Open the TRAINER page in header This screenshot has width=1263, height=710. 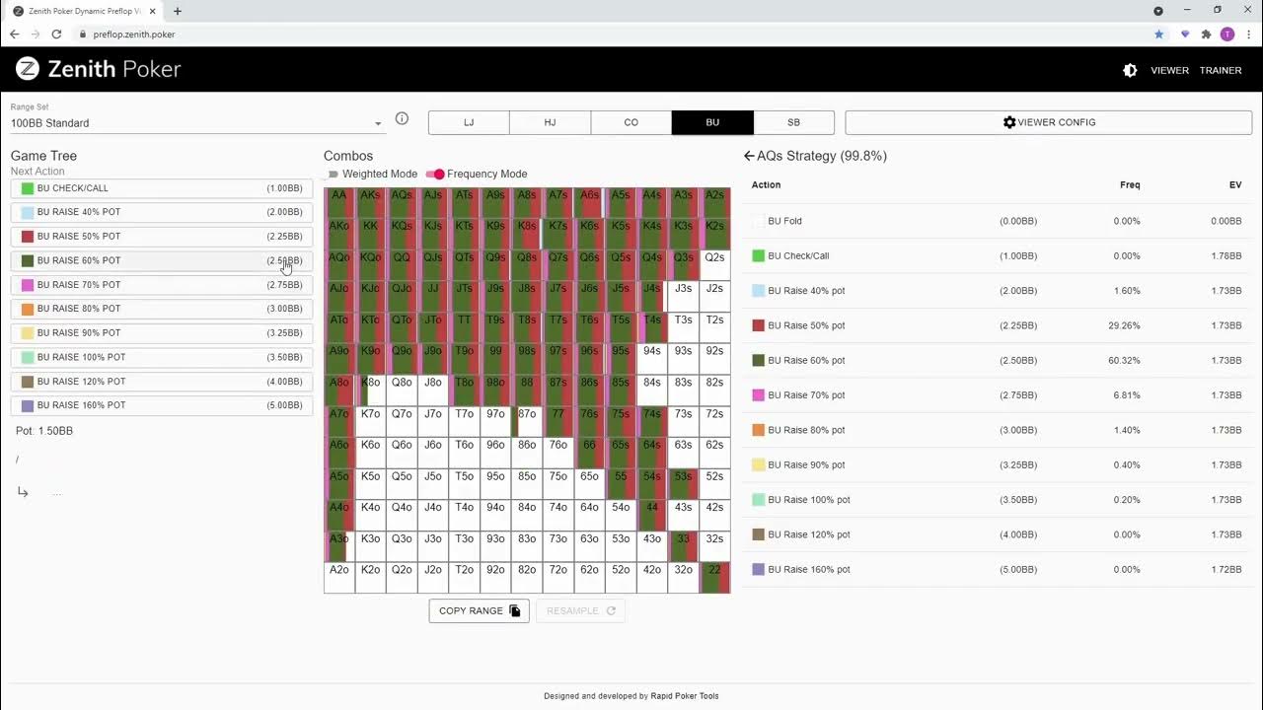(1221, 70)
